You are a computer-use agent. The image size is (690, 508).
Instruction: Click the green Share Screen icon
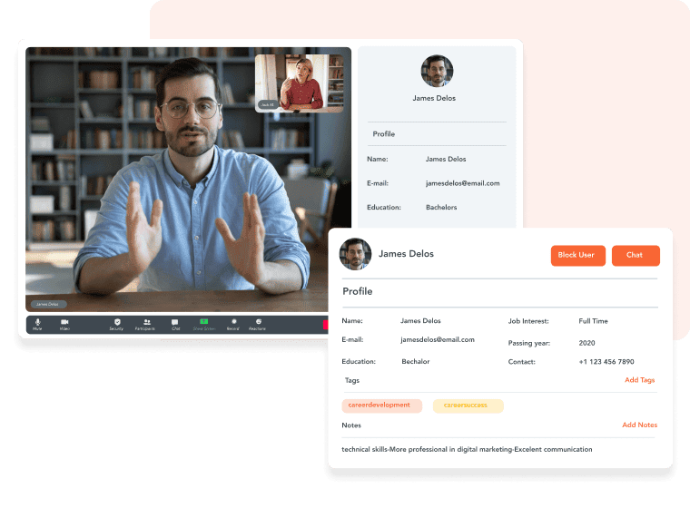(204, 323)
